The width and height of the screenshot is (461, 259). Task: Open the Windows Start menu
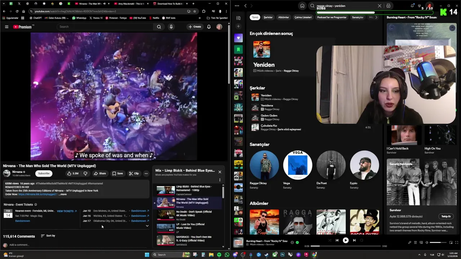click(147, 255)
